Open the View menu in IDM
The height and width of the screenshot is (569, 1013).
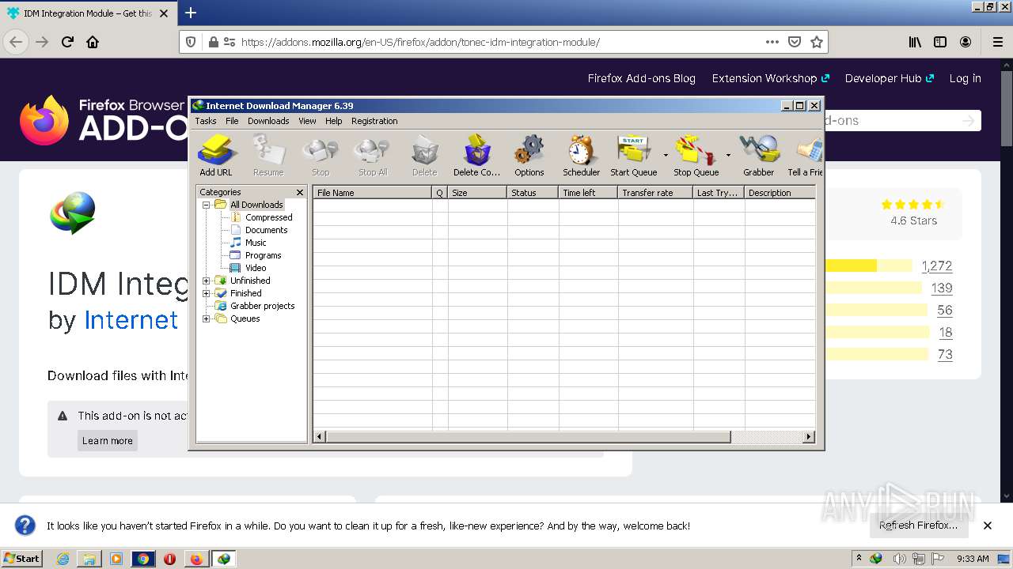[307, 121]
